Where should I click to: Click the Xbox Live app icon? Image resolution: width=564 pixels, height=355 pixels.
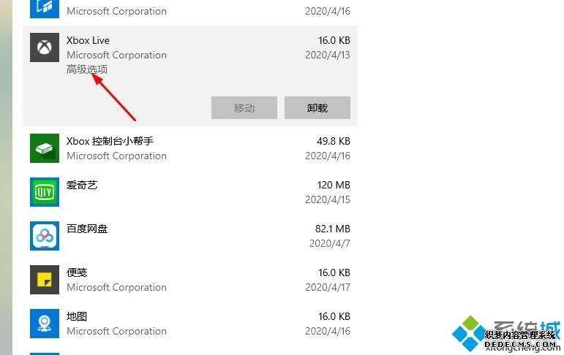(44, 47)
